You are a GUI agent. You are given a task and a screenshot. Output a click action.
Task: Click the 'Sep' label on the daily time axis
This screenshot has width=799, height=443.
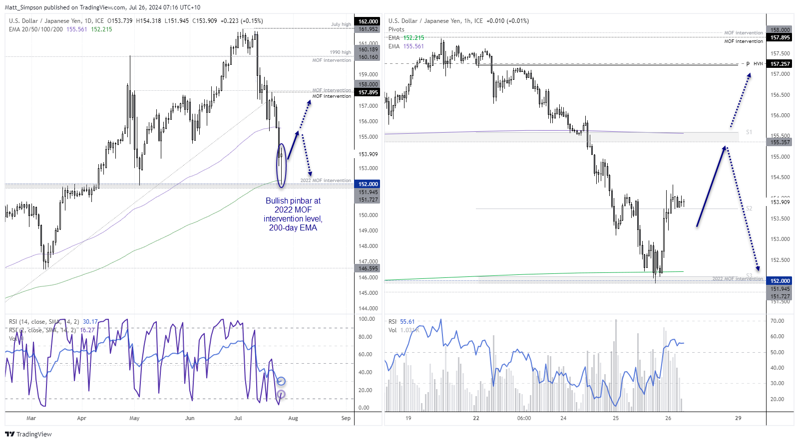(x=346, y=418)
